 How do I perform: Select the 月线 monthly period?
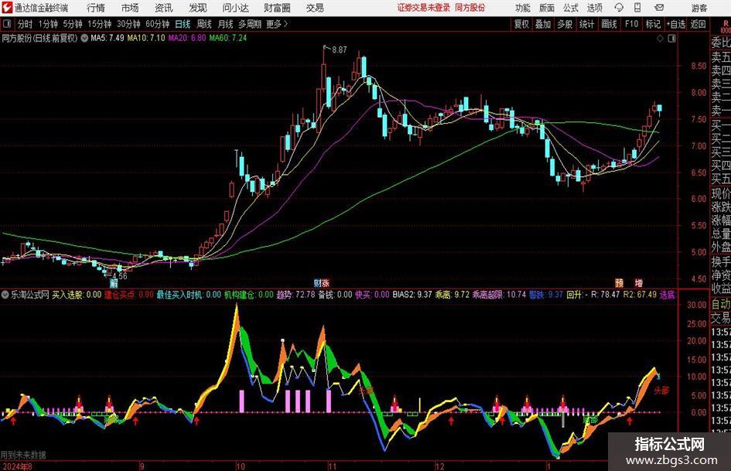225,24
